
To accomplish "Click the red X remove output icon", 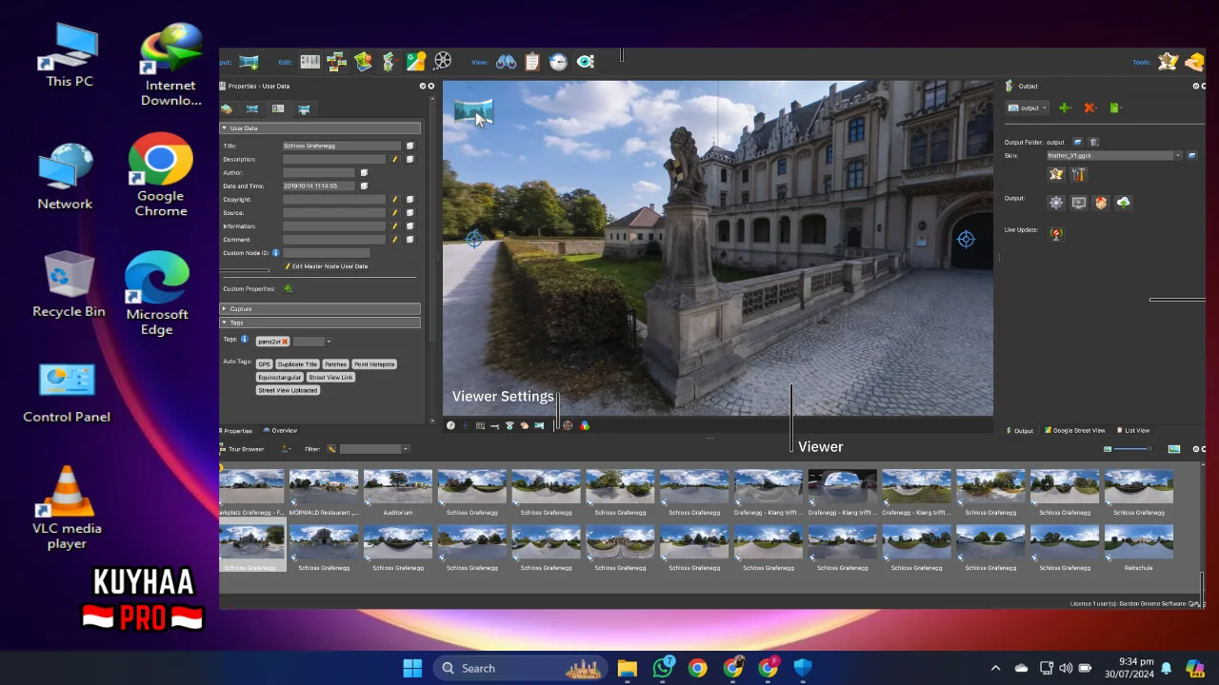I will pos(1089,108).
